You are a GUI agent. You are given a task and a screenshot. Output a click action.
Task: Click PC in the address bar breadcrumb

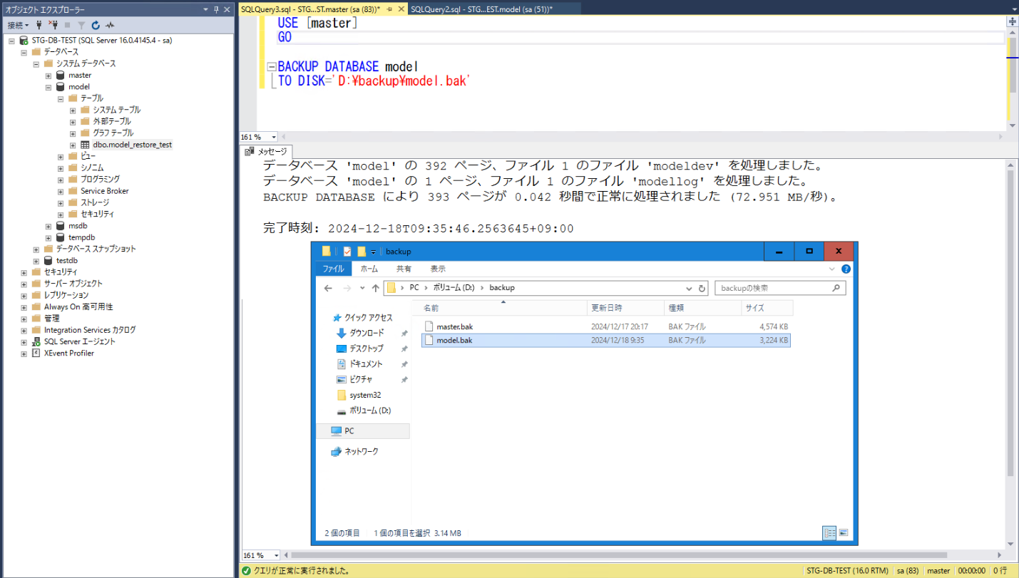tap(414, 288)
